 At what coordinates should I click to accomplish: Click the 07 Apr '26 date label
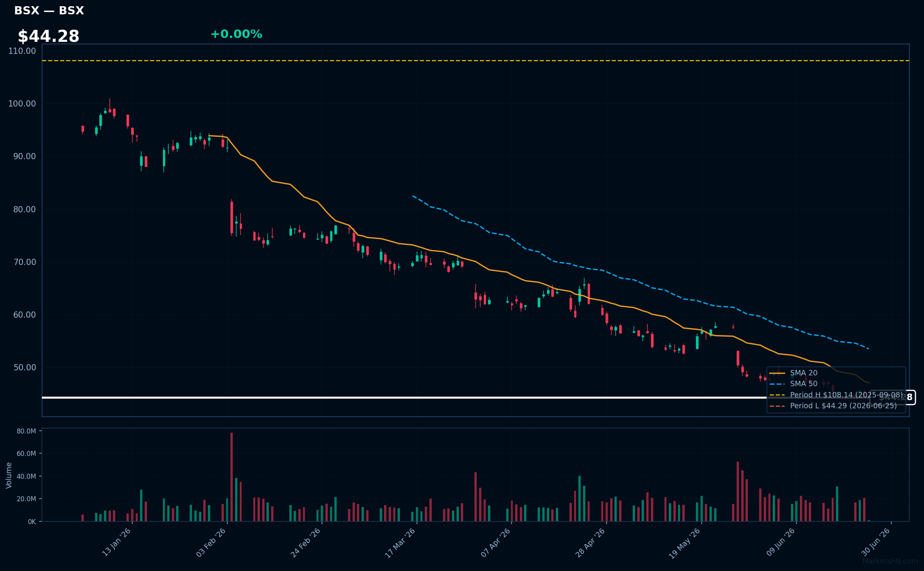coord(496,542)
